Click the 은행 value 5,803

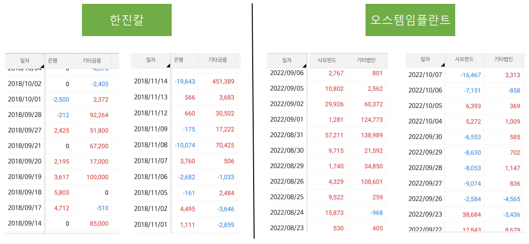(62, 193)
